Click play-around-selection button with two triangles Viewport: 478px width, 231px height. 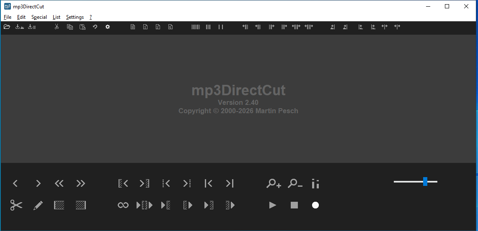tap(145, 205)
